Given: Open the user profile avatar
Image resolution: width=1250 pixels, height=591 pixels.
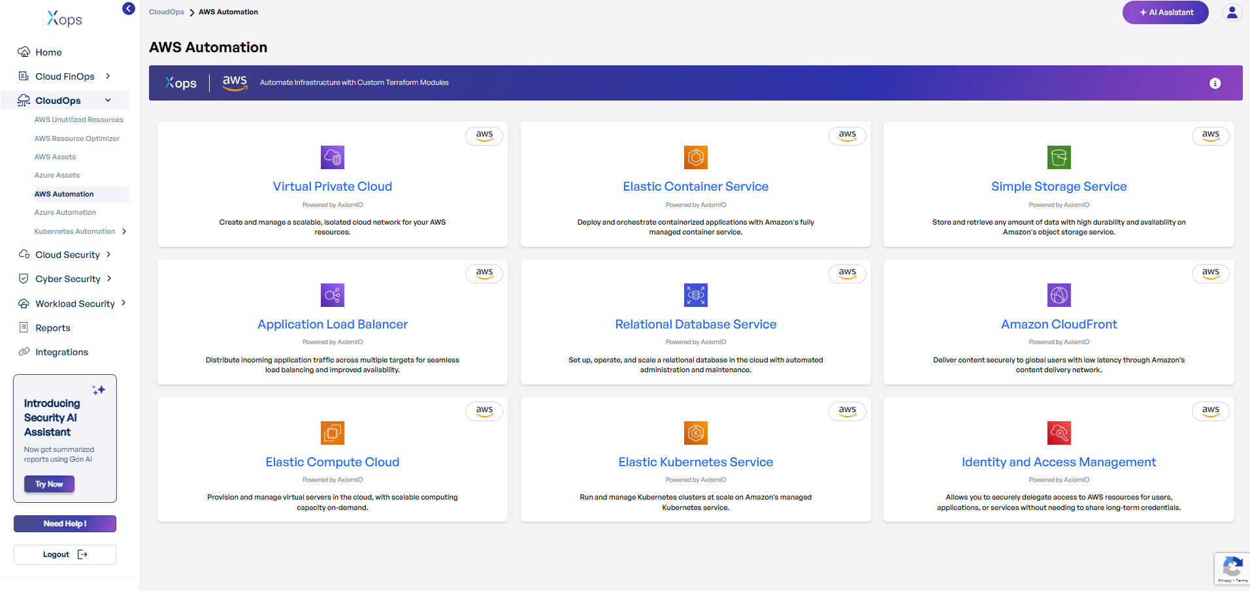Looking at the screenshot, I should coord(1232,12).
